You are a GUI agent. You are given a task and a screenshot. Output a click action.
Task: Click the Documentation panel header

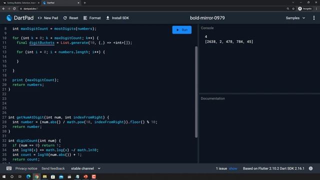212,98
